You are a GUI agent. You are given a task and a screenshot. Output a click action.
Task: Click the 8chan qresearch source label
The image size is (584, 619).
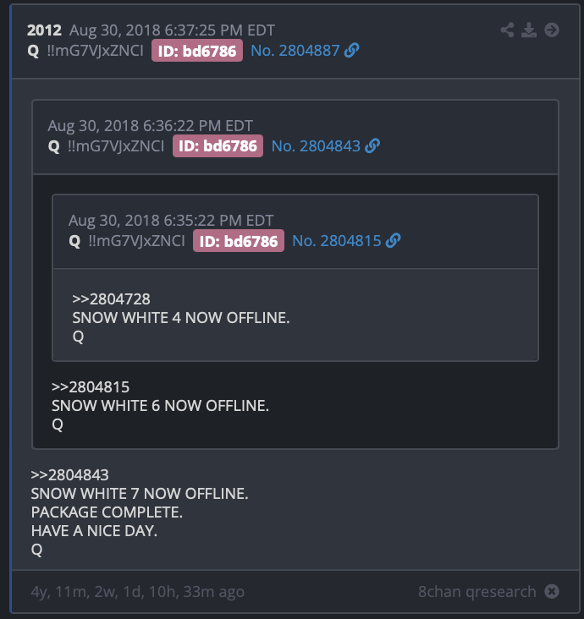[x=477, y=592]
